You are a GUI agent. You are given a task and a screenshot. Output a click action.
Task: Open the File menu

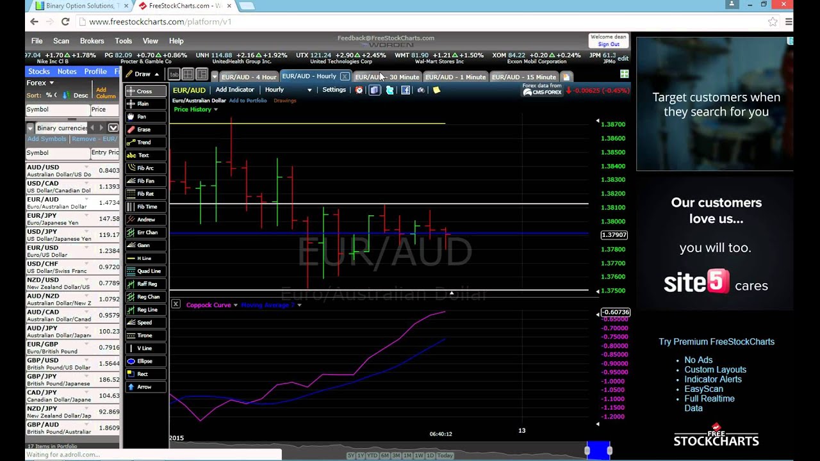tap(37, 41)
